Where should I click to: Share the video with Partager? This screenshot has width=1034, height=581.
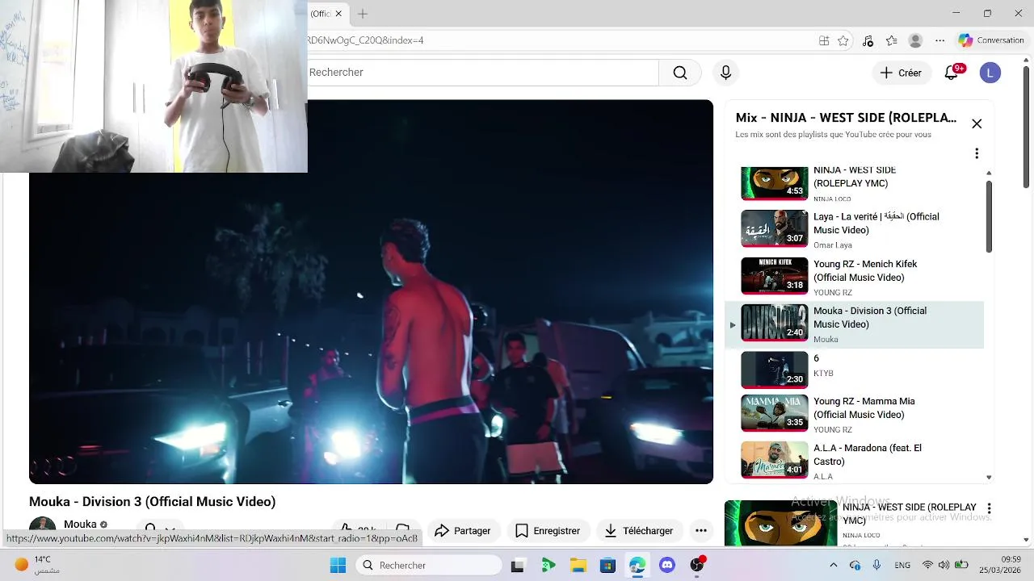pos(463,530)
